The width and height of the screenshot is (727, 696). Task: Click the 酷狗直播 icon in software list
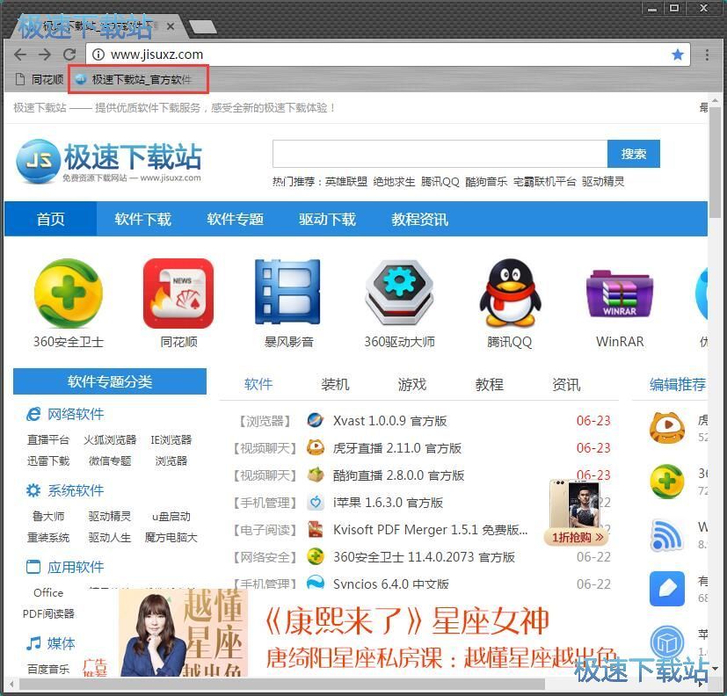click(x=316, y=475)
